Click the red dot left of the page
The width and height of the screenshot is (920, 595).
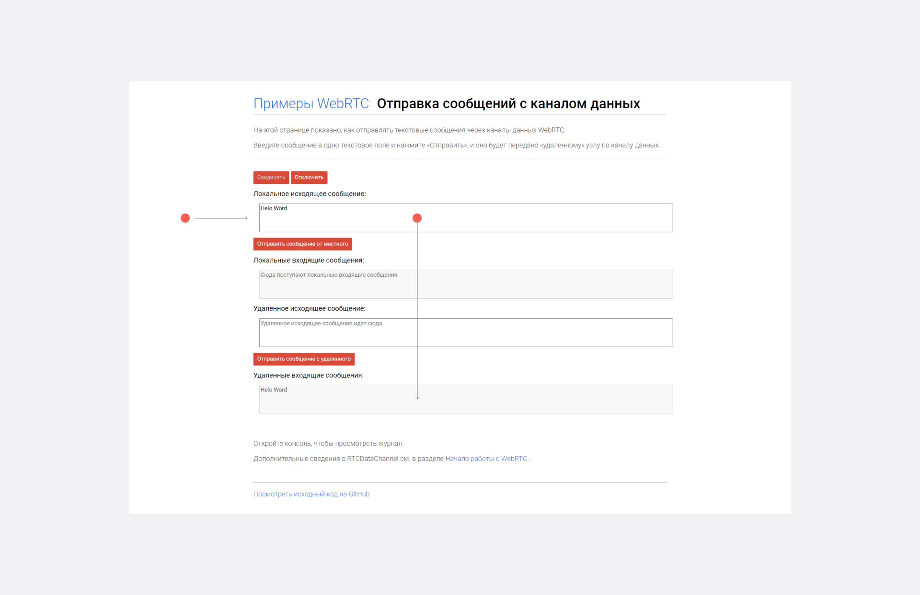point(185,218)
